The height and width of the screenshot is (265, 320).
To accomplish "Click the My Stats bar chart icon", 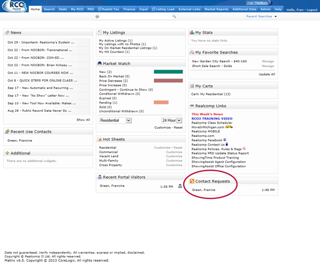I will (x=192, y=32).
